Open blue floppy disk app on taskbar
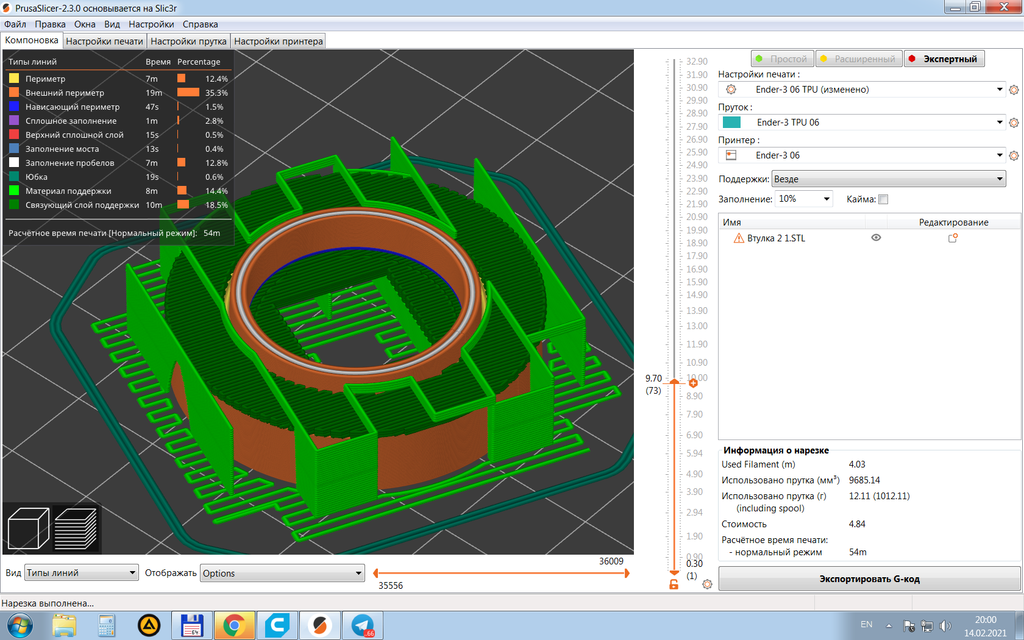Image resolution: width=1024 pixels, height=640 pixels. tap(192, 625)
